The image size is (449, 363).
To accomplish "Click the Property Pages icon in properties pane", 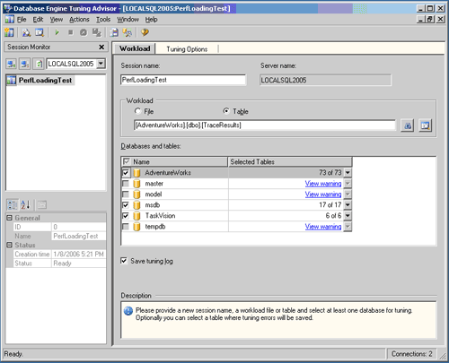I will point(42,205).
